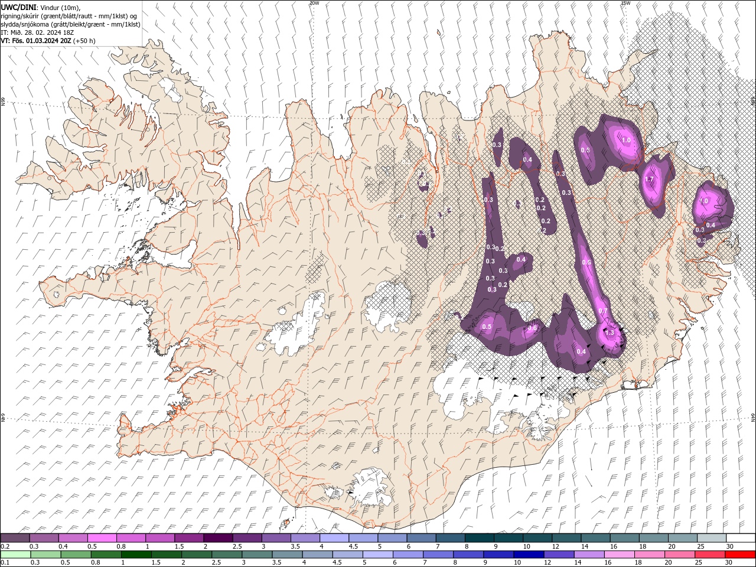Click the '1.3' snowfall value on the map
756x567 pixels.
[x=610, y=333]
